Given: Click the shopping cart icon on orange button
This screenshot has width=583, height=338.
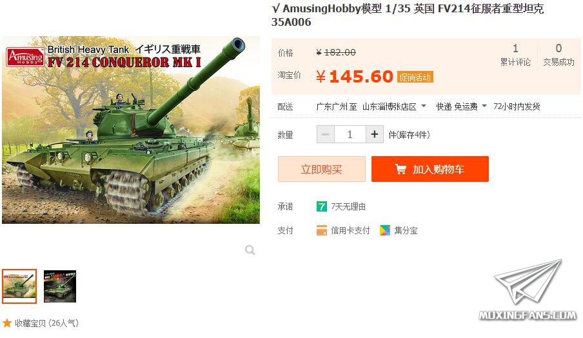Looking at the screenshot, I should [x=400, y=169].
